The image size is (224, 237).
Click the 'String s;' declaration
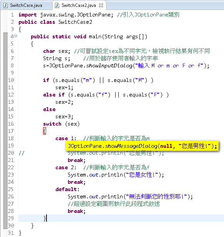[x=57, y=58]
